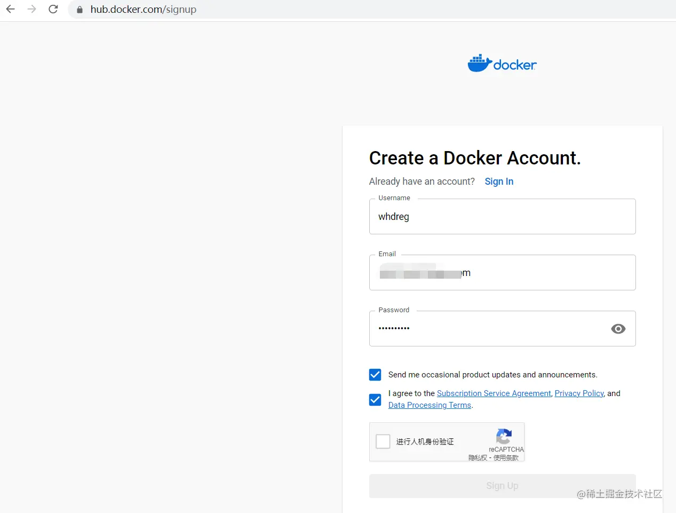Image resolution: width=676 pixels, height=513 pixels.
Task: Open the Subscription Service Agreement link
Action: [x=494, y=393]
